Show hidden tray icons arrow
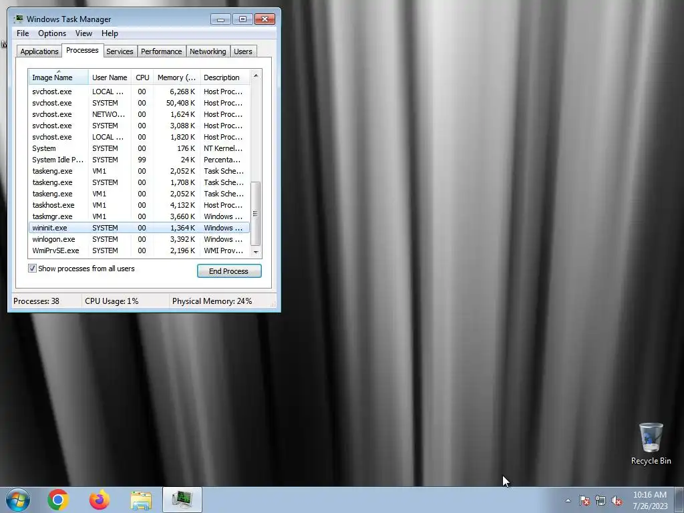 pos(568,500)
